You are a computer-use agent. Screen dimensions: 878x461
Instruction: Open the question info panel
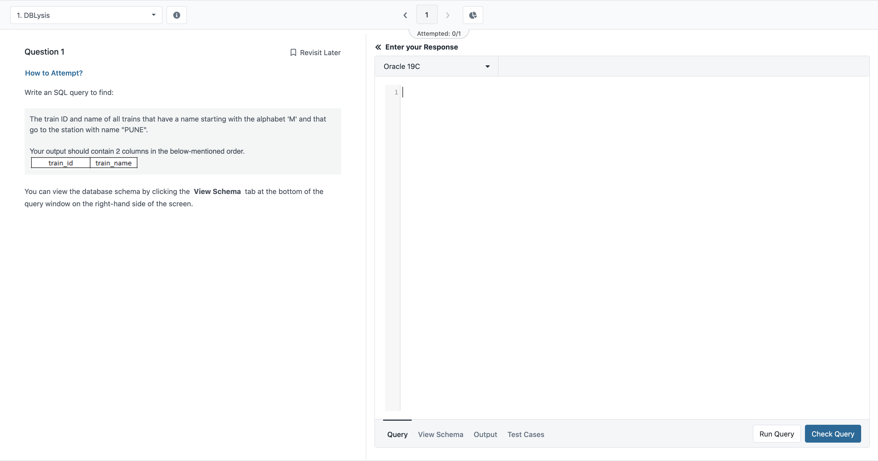tap(176, 15)
